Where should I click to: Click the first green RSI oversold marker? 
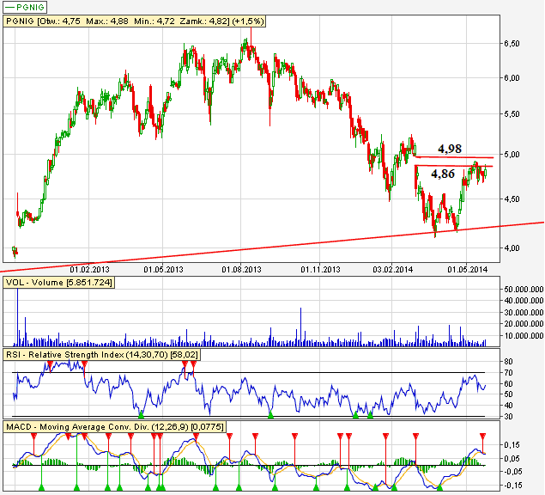click(x=141, y=415)
